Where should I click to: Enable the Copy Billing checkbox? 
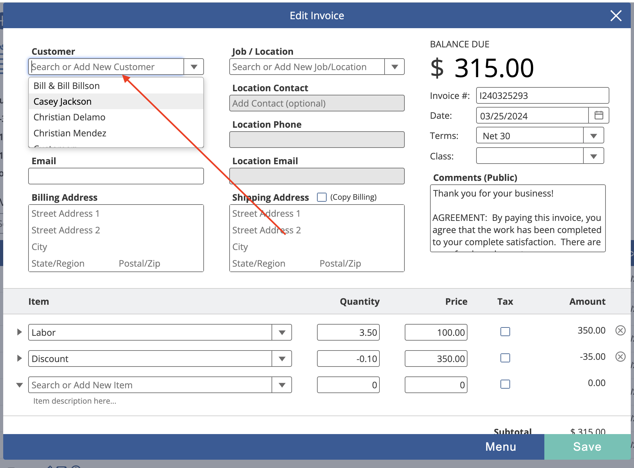coord(321,197)
